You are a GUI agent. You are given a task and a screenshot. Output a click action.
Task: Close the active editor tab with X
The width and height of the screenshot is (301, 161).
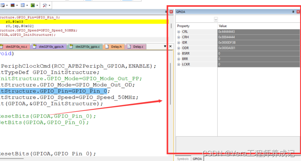pos(170,46)
